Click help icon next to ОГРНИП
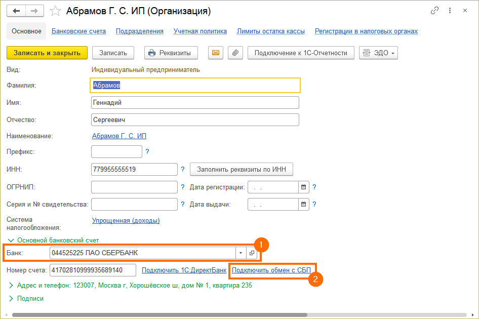479x319 pixels. coord(182,187)
